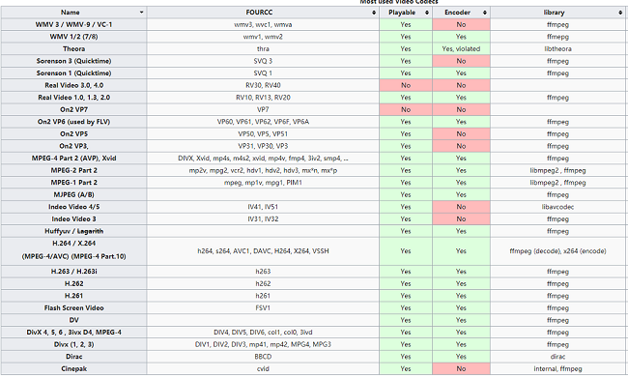The width and height of the screenshot is (628, 378).
Task: Click the Name column header
Action: click(x=73, y=13)
